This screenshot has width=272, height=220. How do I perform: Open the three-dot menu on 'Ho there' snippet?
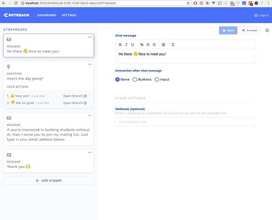tap(90, 37)
